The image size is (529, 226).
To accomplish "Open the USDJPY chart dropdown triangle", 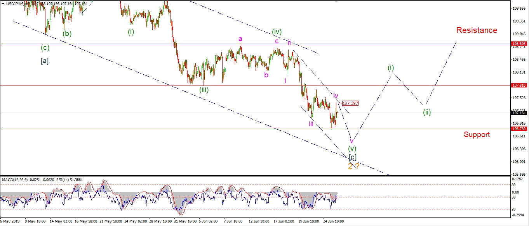I will pyautogui.click(x=3, y=3).
